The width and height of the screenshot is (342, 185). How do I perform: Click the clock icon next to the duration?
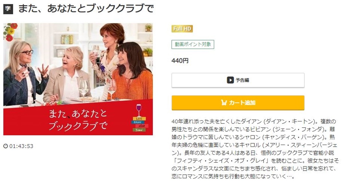coord(6,146)
